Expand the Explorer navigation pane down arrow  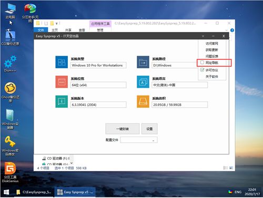click(x=72, y=163)
